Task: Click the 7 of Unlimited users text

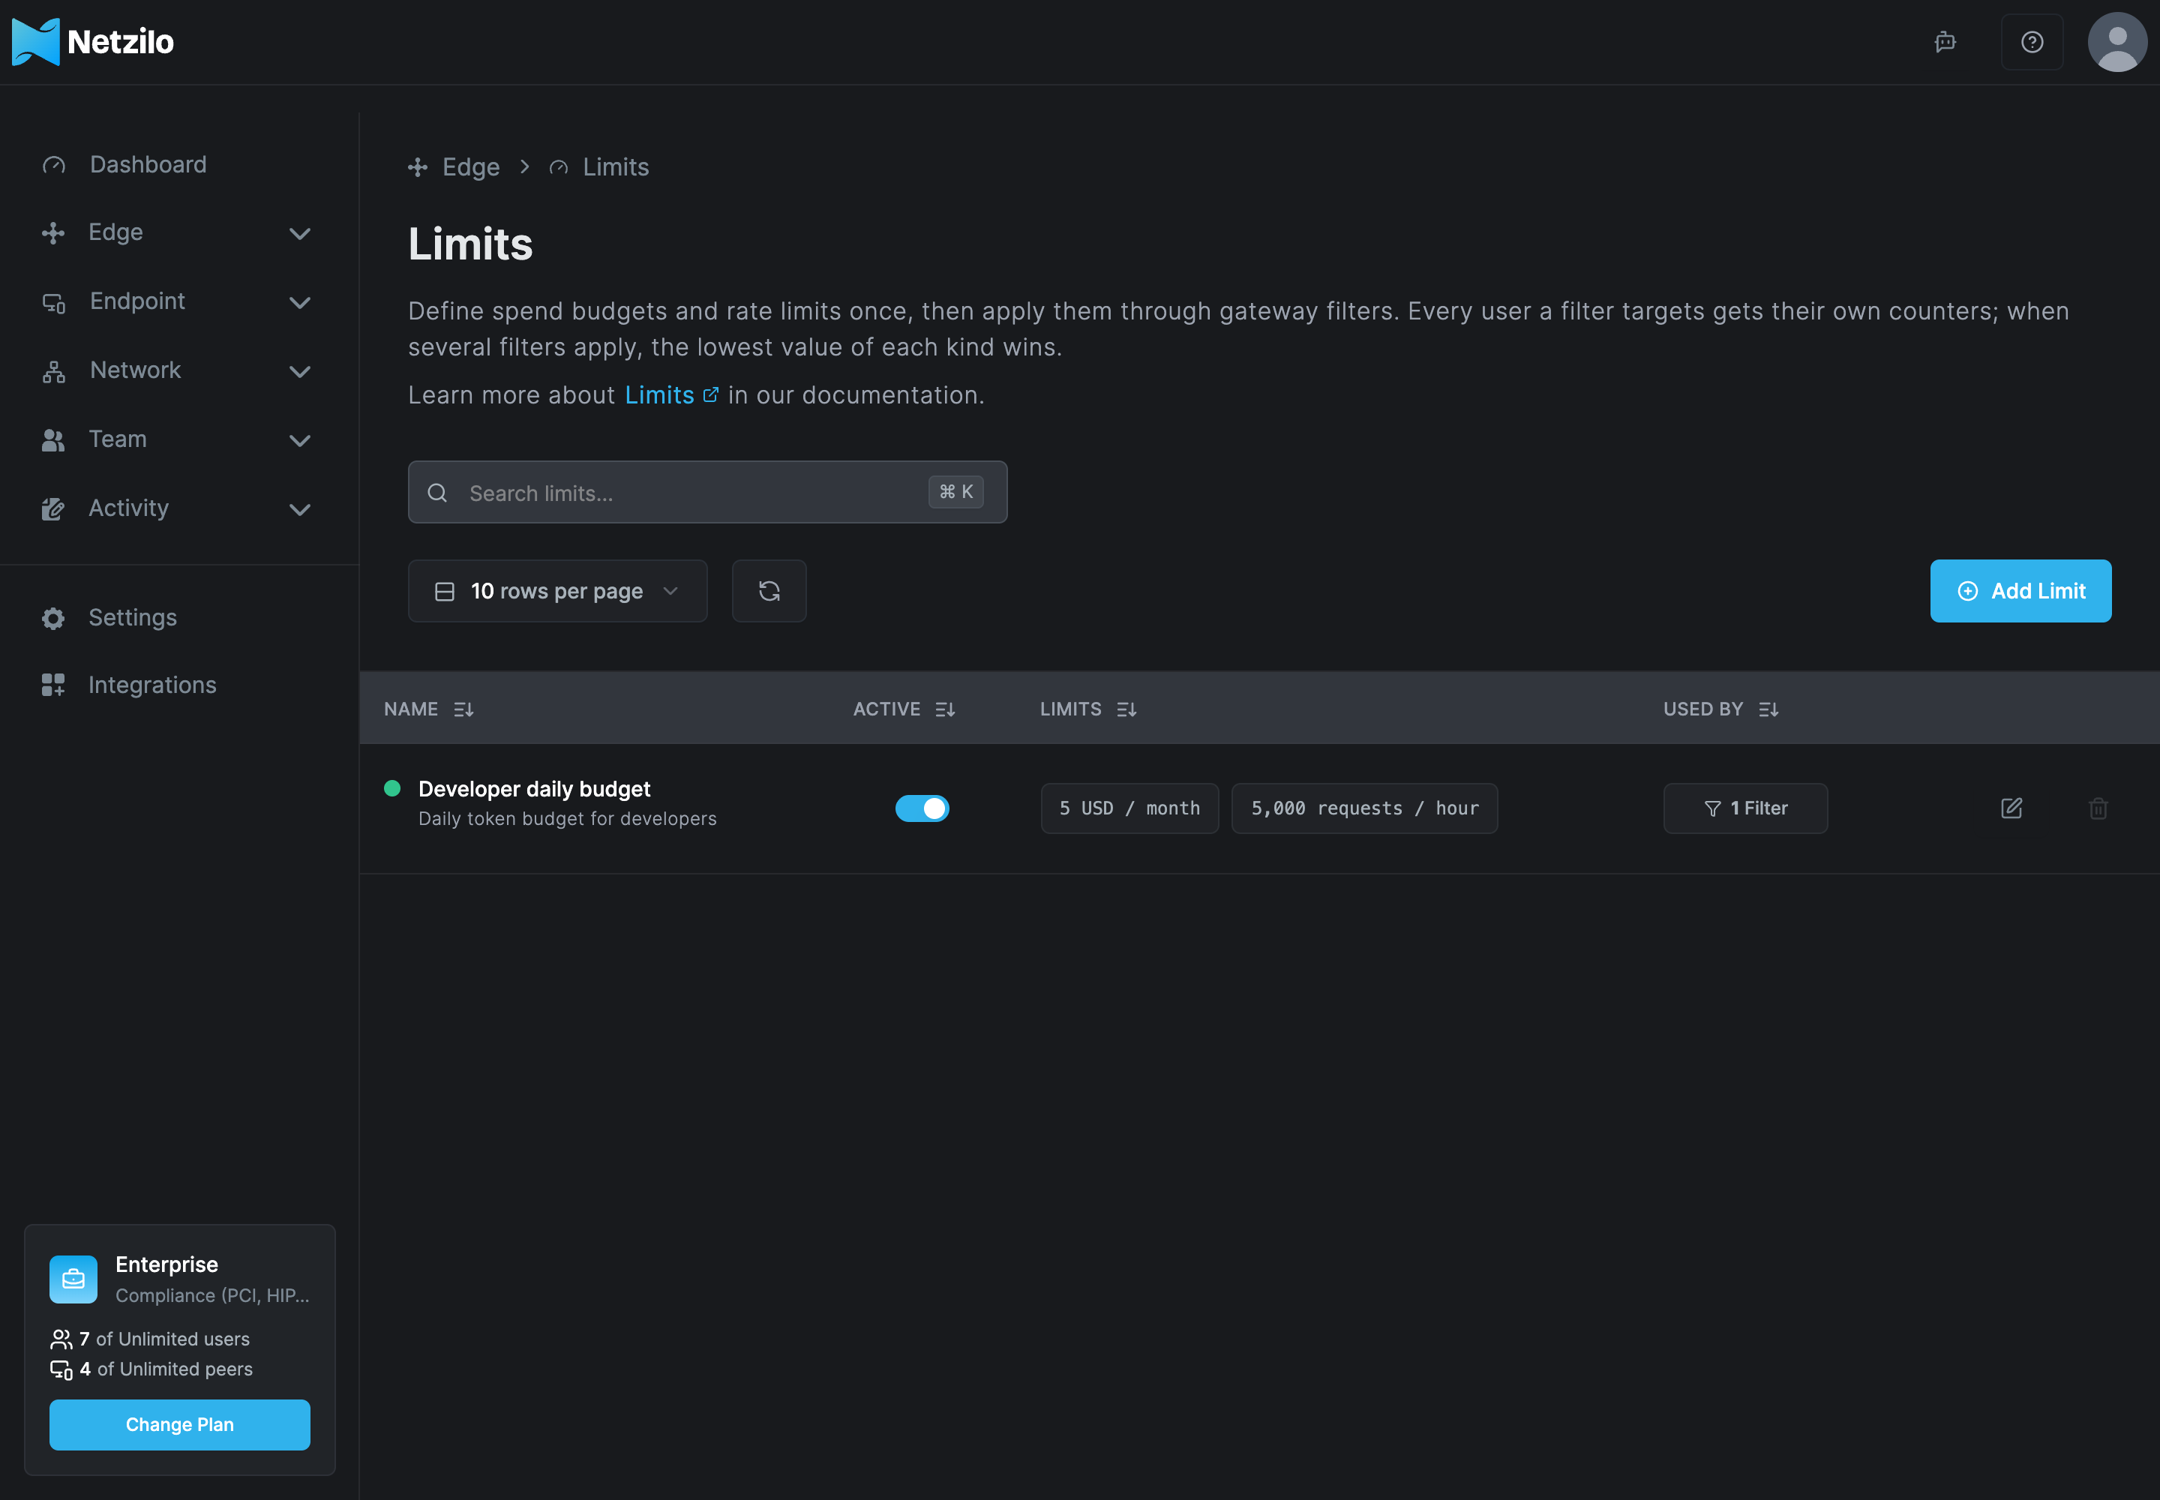Action: click(x=164, y=1339)
